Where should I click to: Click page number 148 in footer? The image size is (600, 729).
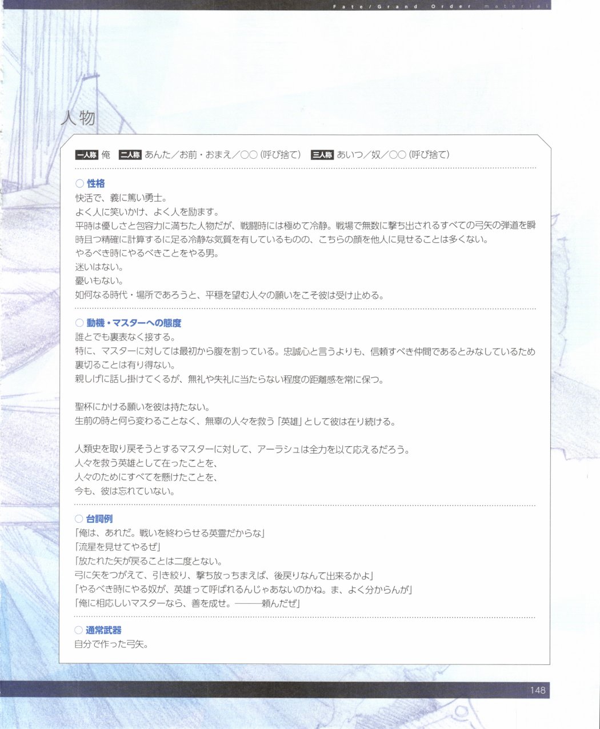tap(538, 690)
